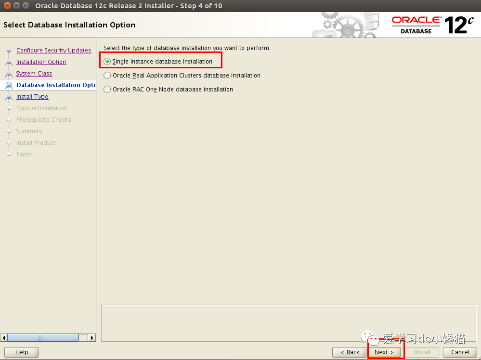Viewport: 481px width, 360px height.
Task: Go back with the Back button
Action: click(350, 352)
